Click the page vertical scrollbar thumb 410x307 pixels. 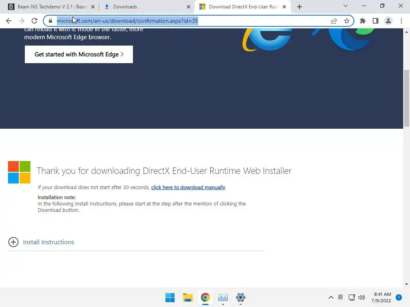tap(406, 98)
